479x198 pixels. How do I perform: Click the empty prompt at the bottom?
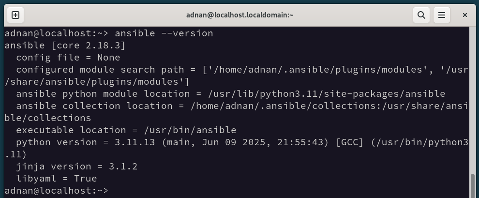coord(57,191)
